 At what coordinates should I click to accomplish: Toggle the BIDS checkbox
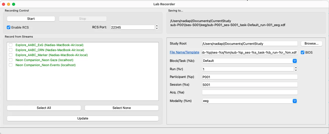303,53
